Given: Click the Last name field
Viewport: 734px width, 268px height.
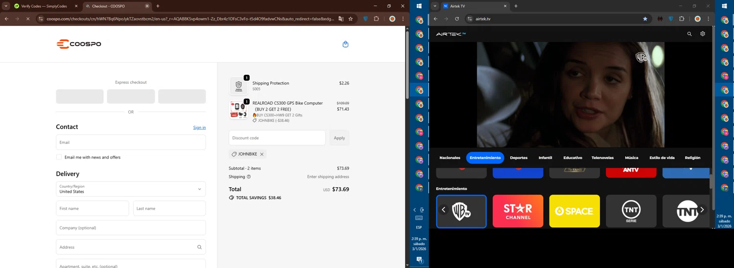Looking at the screenshot, I should click(169, 208).
